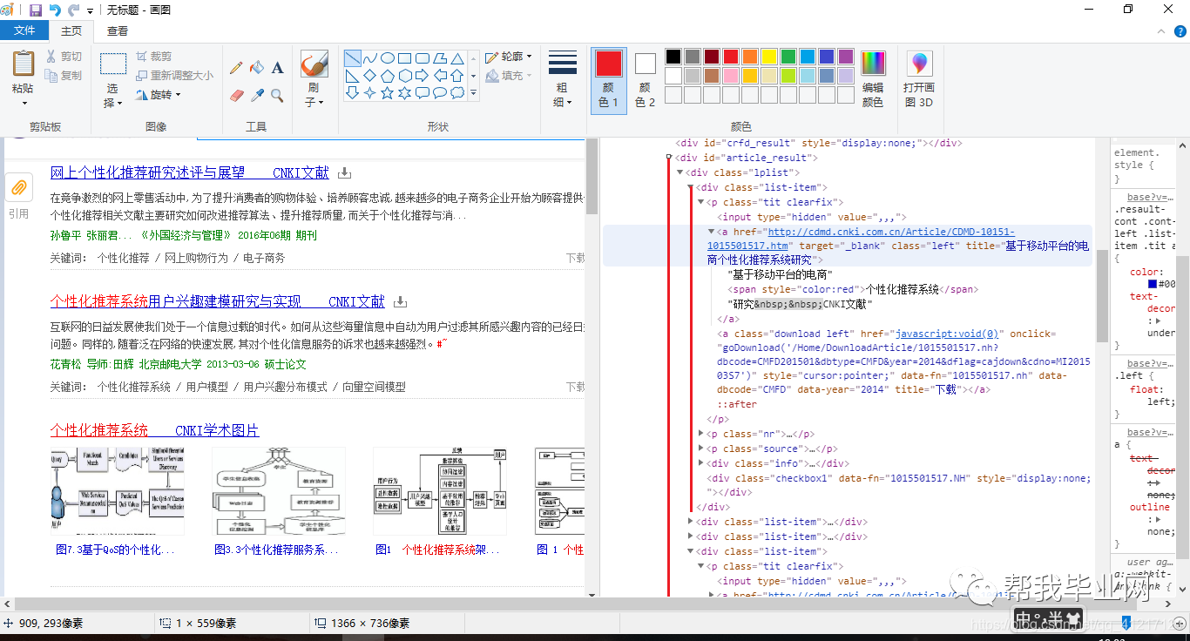Click the 剪切 button
1190x641 pixels.
click(64, 57)
